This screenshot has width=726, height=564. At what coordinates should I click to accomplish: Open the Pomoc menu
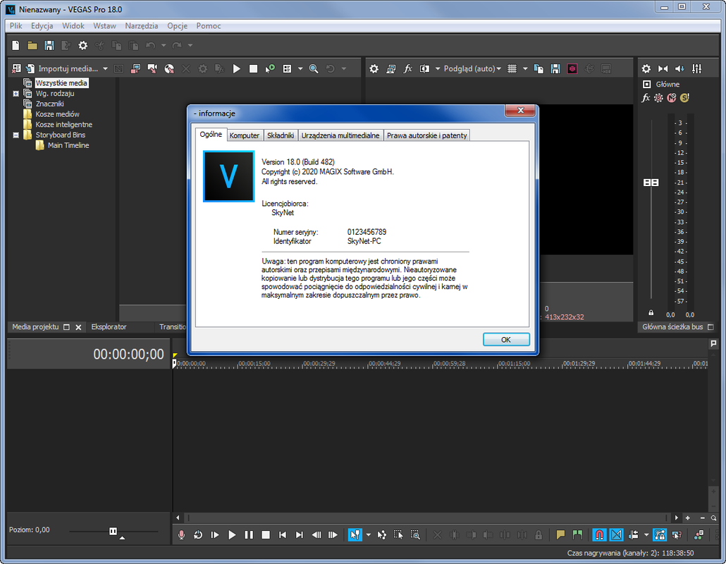pos(209,26)
